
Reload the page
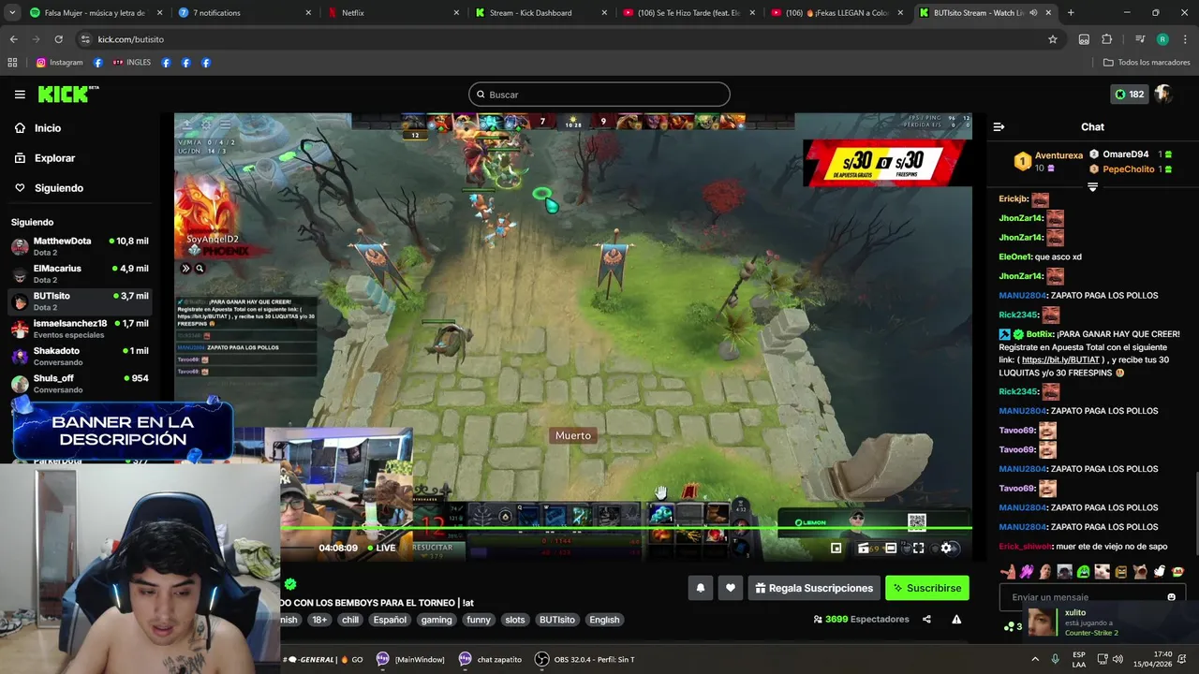tap(58, 39)
